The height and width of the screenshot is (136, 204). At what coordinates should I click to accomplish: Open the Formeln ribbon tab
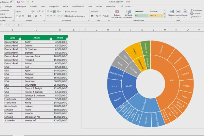coord(33,6)
